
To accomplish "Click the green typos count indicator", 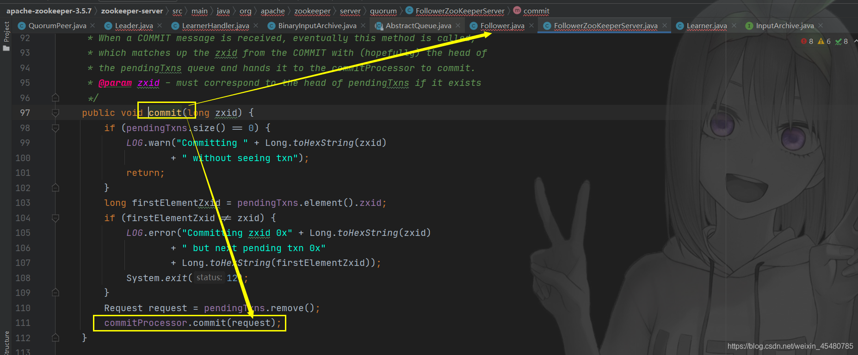I will pos(842,41).
